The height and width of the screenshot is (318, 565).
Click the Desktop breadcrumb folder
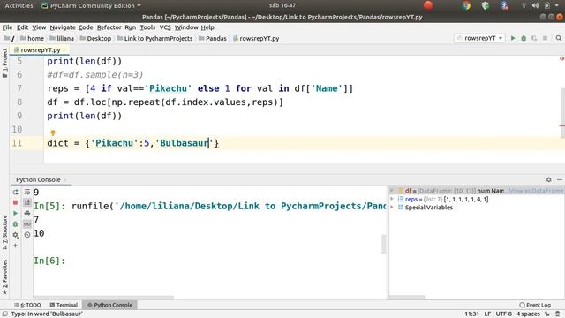95,38
